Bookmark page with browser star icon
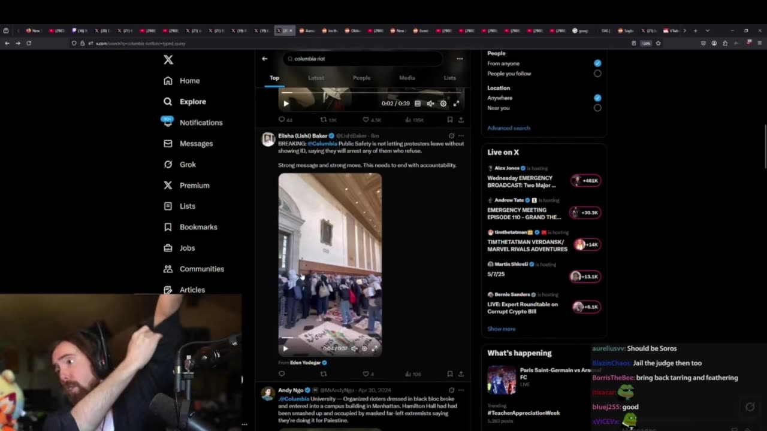Screen dimensions: 767x431 [x=658, y=43]
